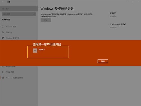
Task: Open the 获取帮助 get help link
Action: (113, 16)
